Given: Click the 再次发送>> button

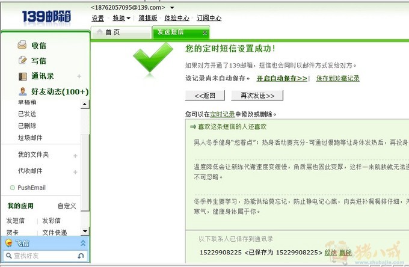Looking at the screenshot, I should (257, 96).
